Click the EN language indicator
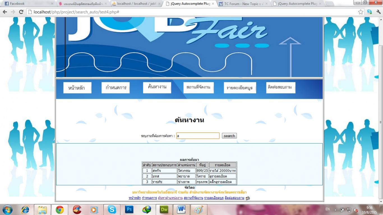 tap(327, 209)
